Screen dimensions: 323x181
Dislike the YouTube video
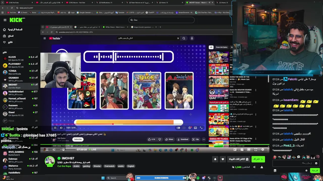159,139
